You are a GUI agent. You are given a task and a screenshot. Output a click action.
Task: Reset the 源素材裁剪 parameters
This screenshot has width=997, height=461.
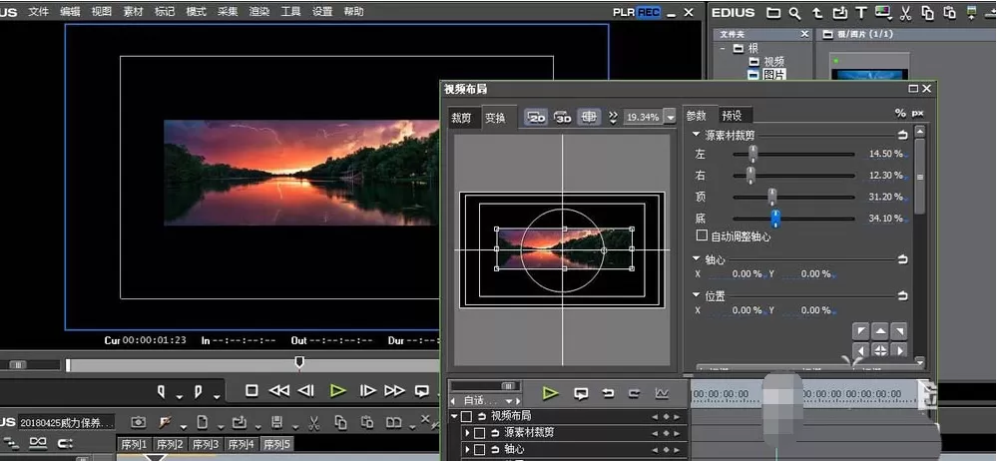pyautogui.click(x=902, y=135)
